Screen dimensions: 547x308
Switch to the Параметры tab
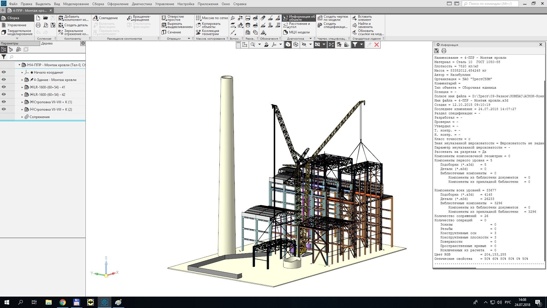coord(10,43)
